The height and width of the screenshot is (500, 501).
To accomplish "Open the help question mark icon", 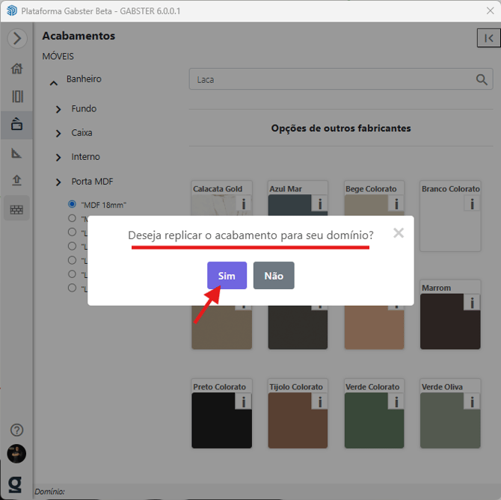I will pyautogui.click(x=16, y=430).
